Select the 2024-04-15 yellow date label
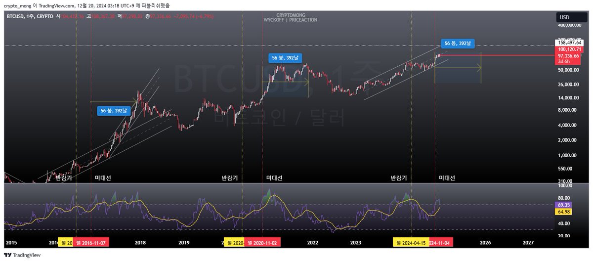 click(411, 243)
